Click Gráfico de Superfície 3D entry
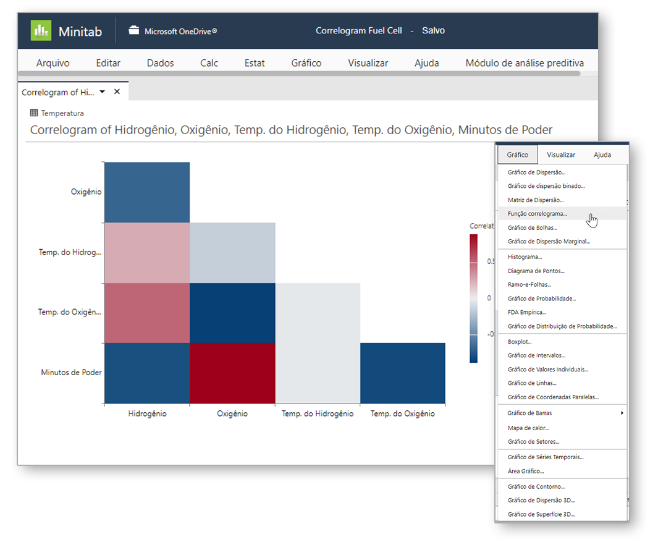658x542 pixels. [x=541, y=514]
